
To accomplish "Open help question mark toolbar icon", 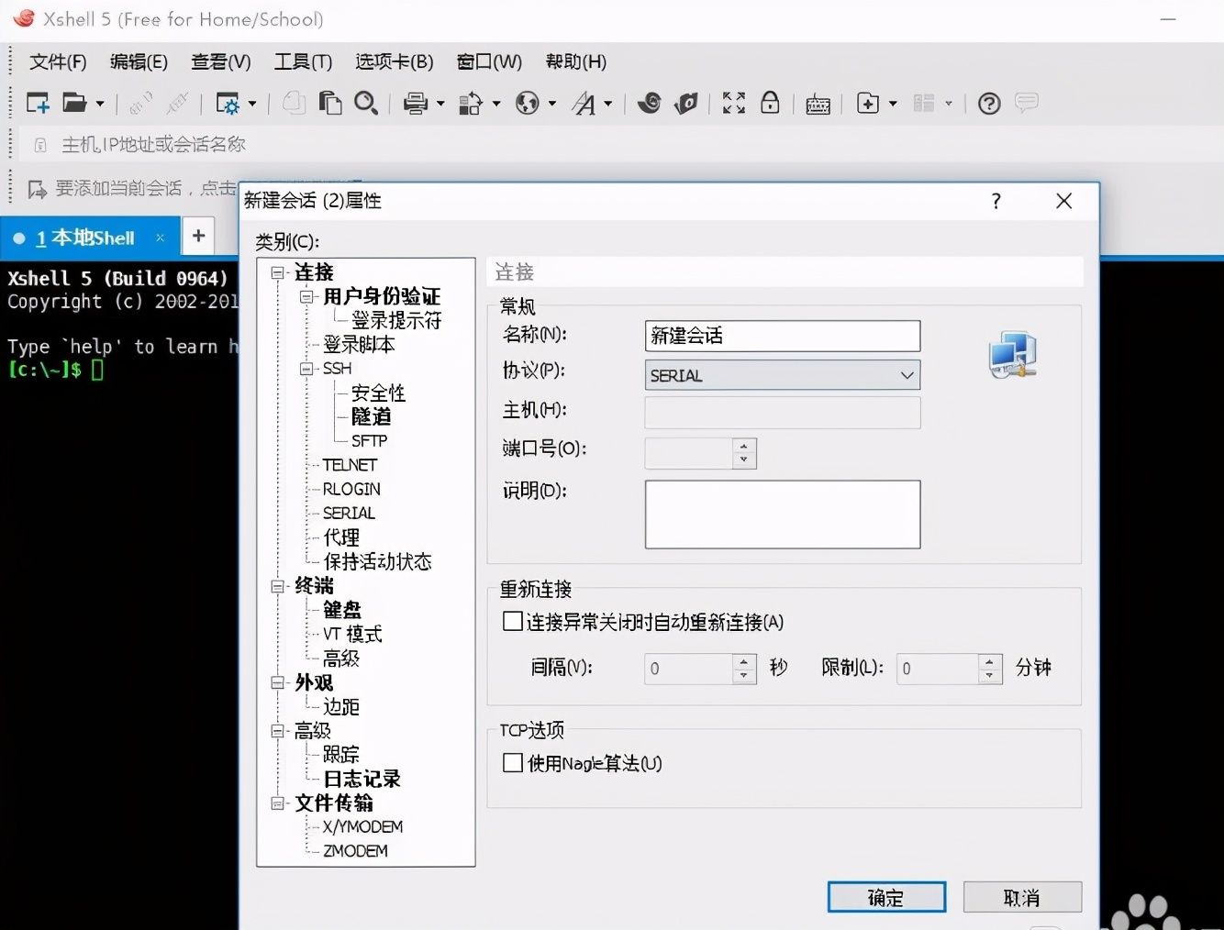I will (x=988, y=103).
